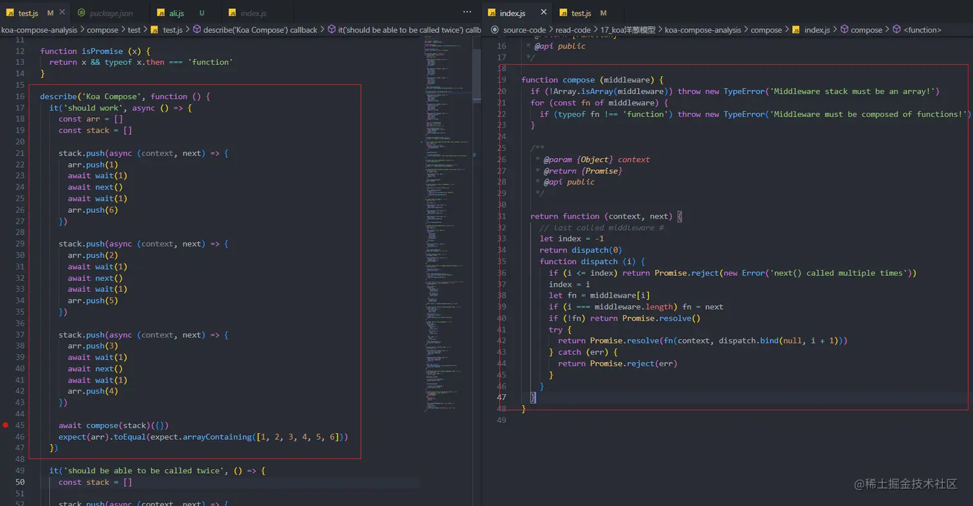Remove the red breakpoint at line 45

[x=6, y=425]
